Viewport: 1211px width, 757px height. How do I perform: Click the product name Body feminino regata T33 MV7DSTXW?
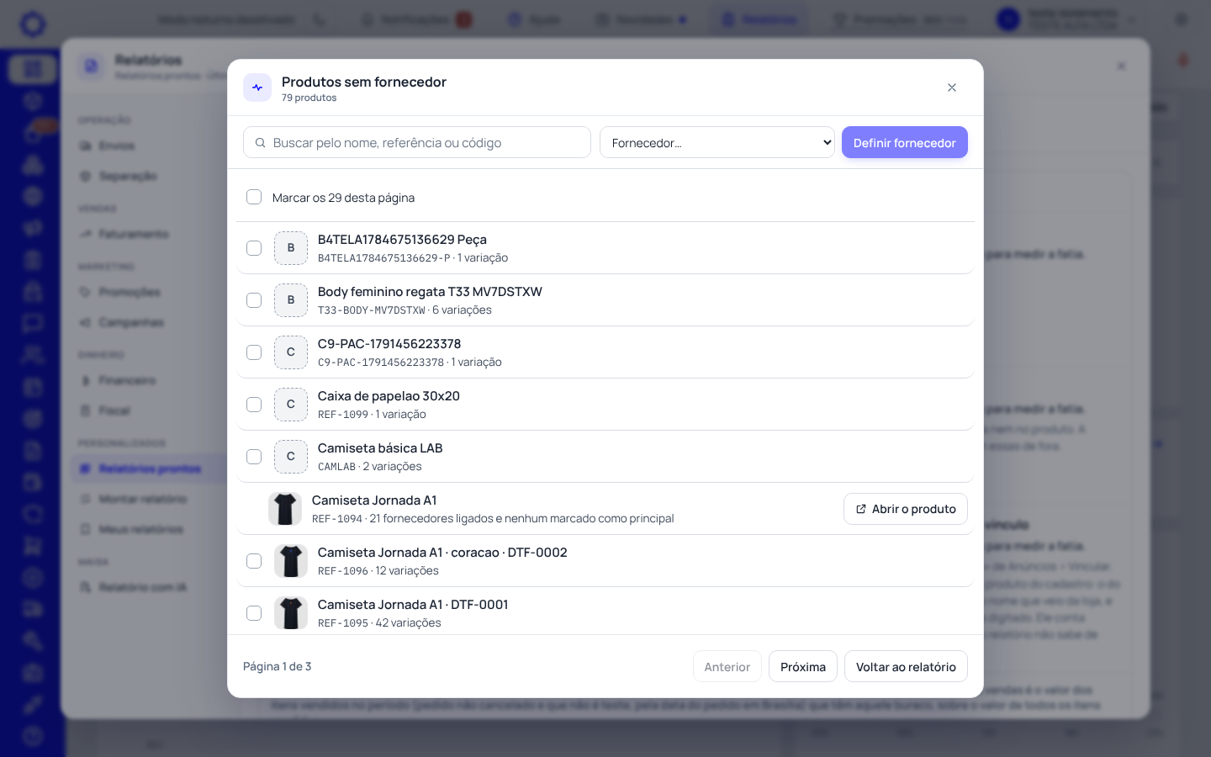[x=430, y=292]
